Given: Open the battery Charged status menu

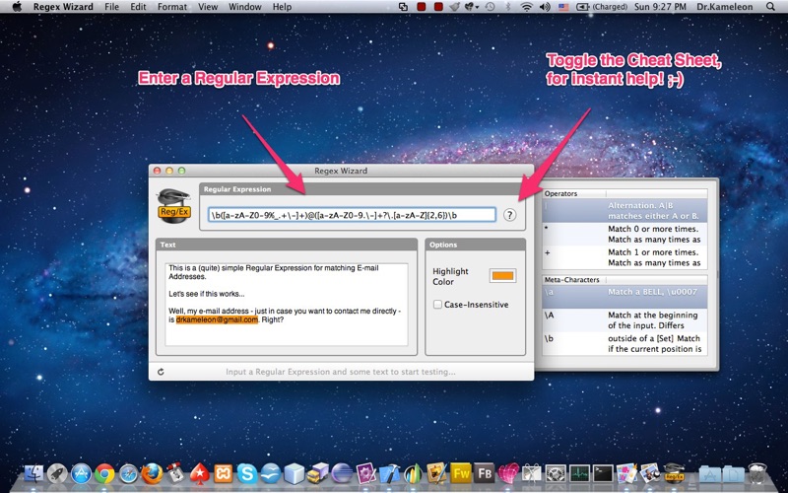Looking at the screenshot, I should pos(602,7).
